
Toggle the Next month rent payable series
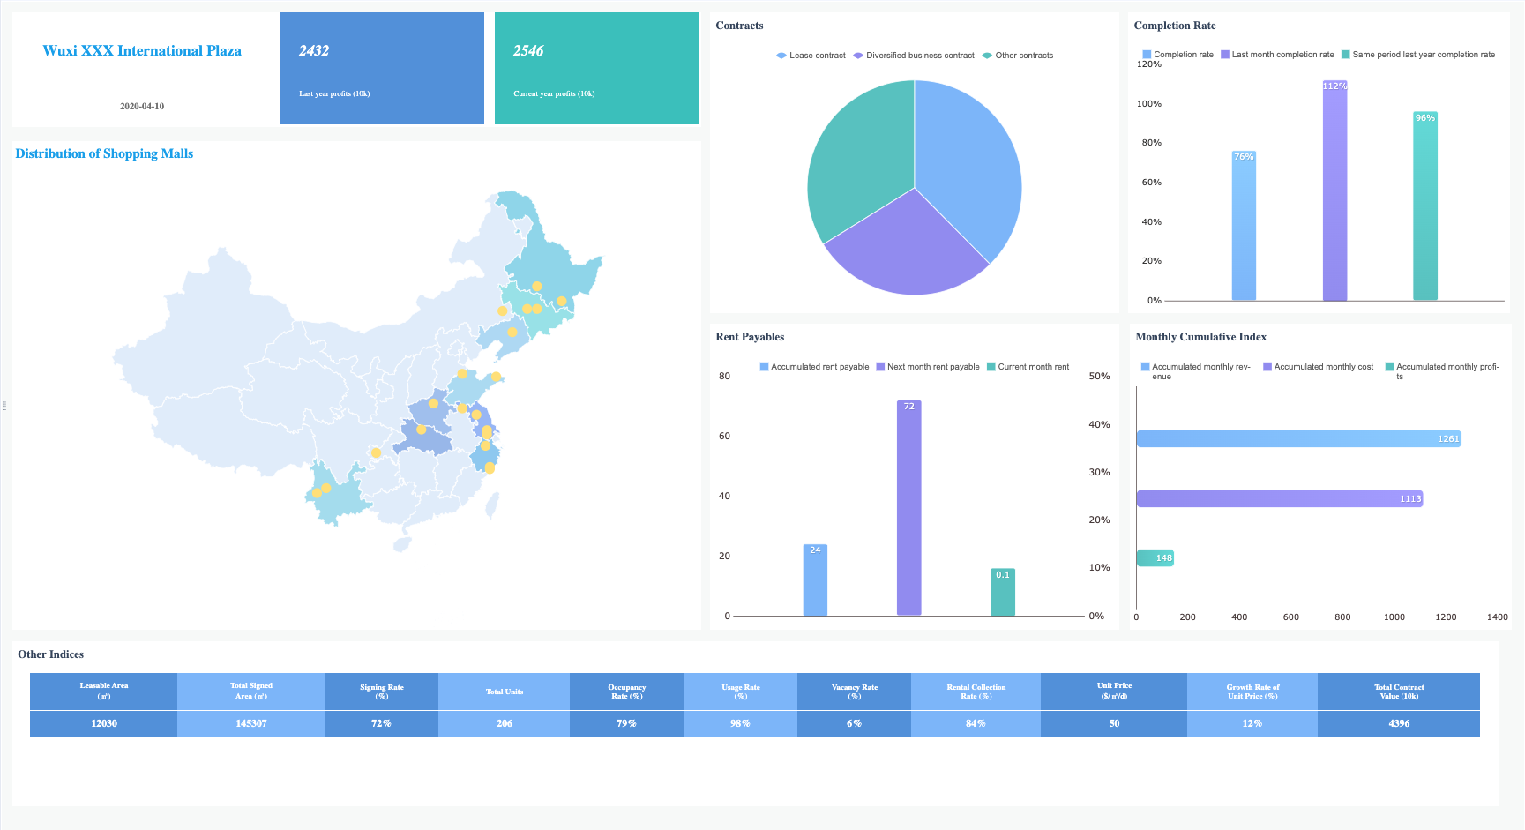(x=878, y=366)
